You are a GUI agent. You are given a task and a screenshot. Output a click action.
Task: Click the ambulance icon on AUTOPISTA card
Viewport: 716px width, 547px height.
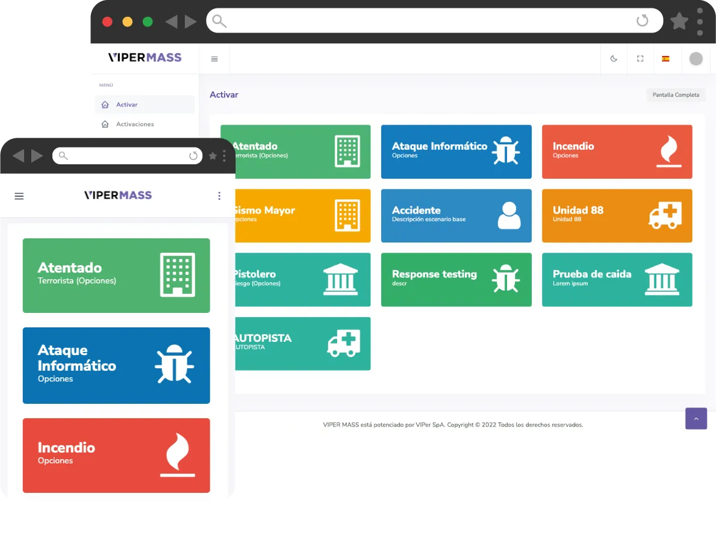[x=343, y=343]
